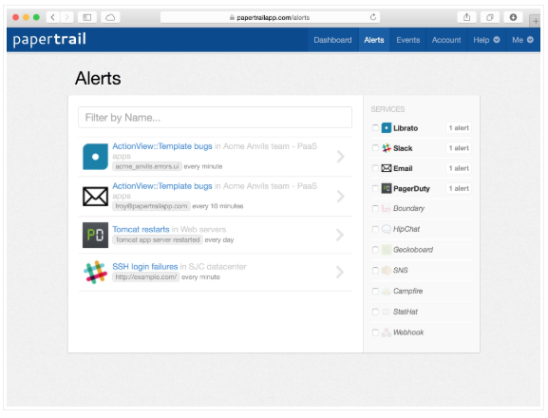Click the HipChat service icon
The image size is (548, 418).
(387, 229)
